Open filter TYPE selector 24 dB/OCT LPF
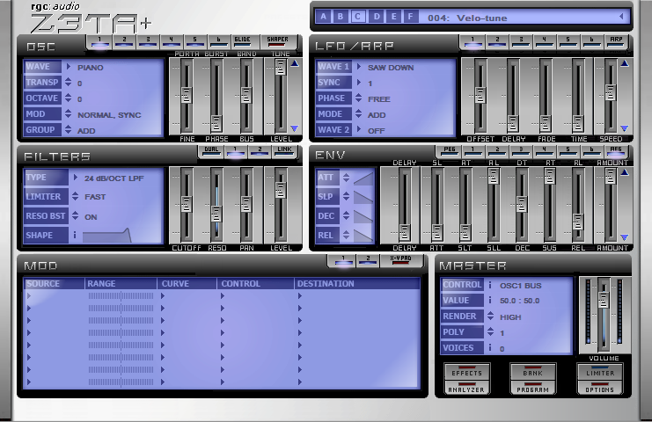 click(76, 178)
